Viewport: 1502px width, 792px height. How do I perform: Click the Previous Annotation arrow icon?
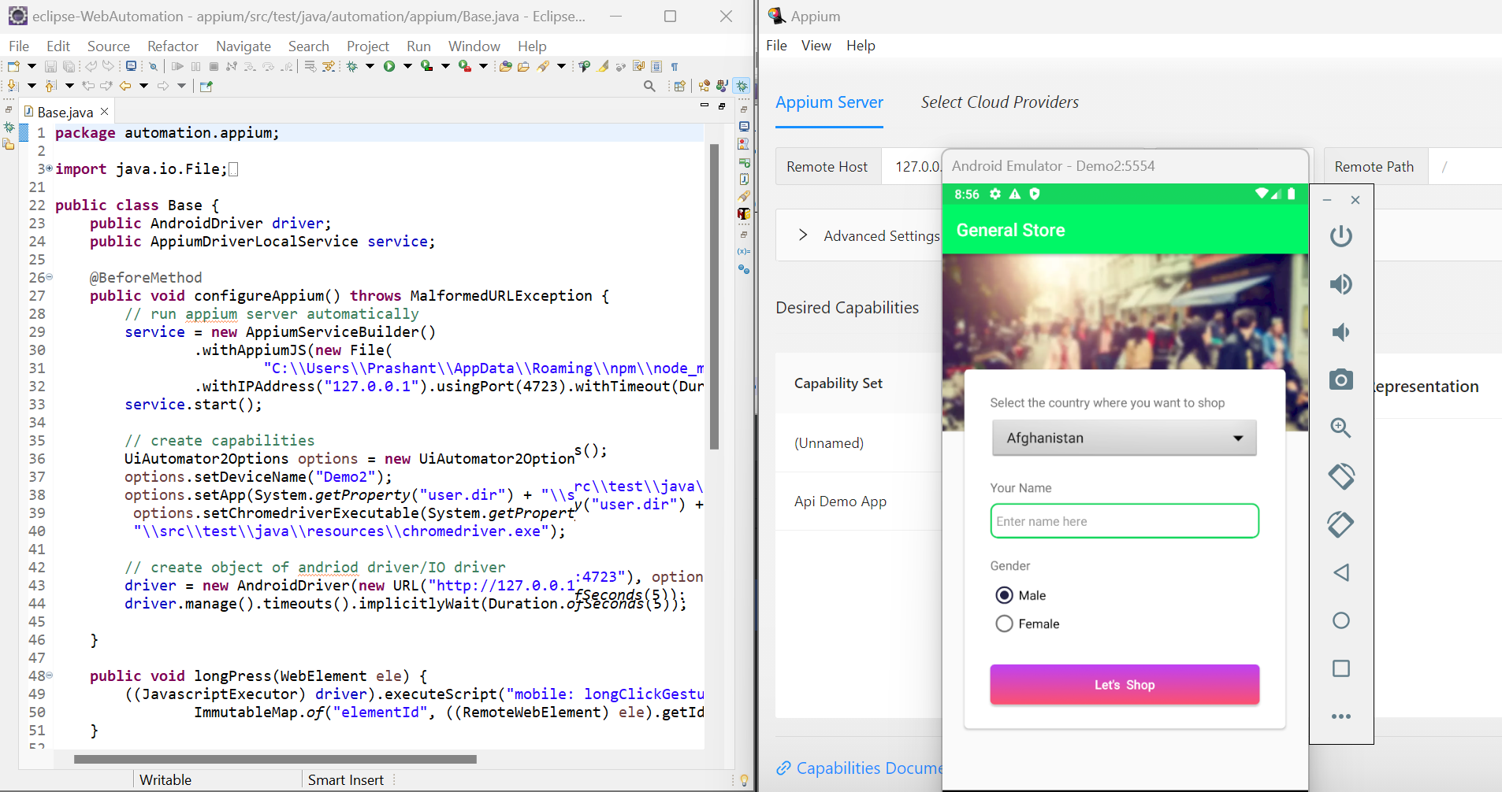(x=50, y=86)
